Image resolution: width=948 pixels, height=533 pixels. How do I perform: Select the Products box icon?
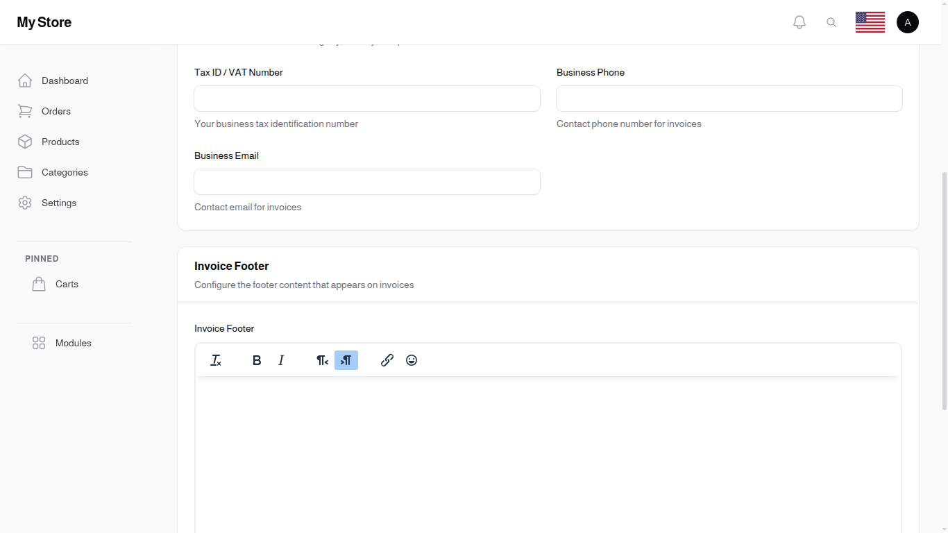pyautogui.click(x=25, y=142)
